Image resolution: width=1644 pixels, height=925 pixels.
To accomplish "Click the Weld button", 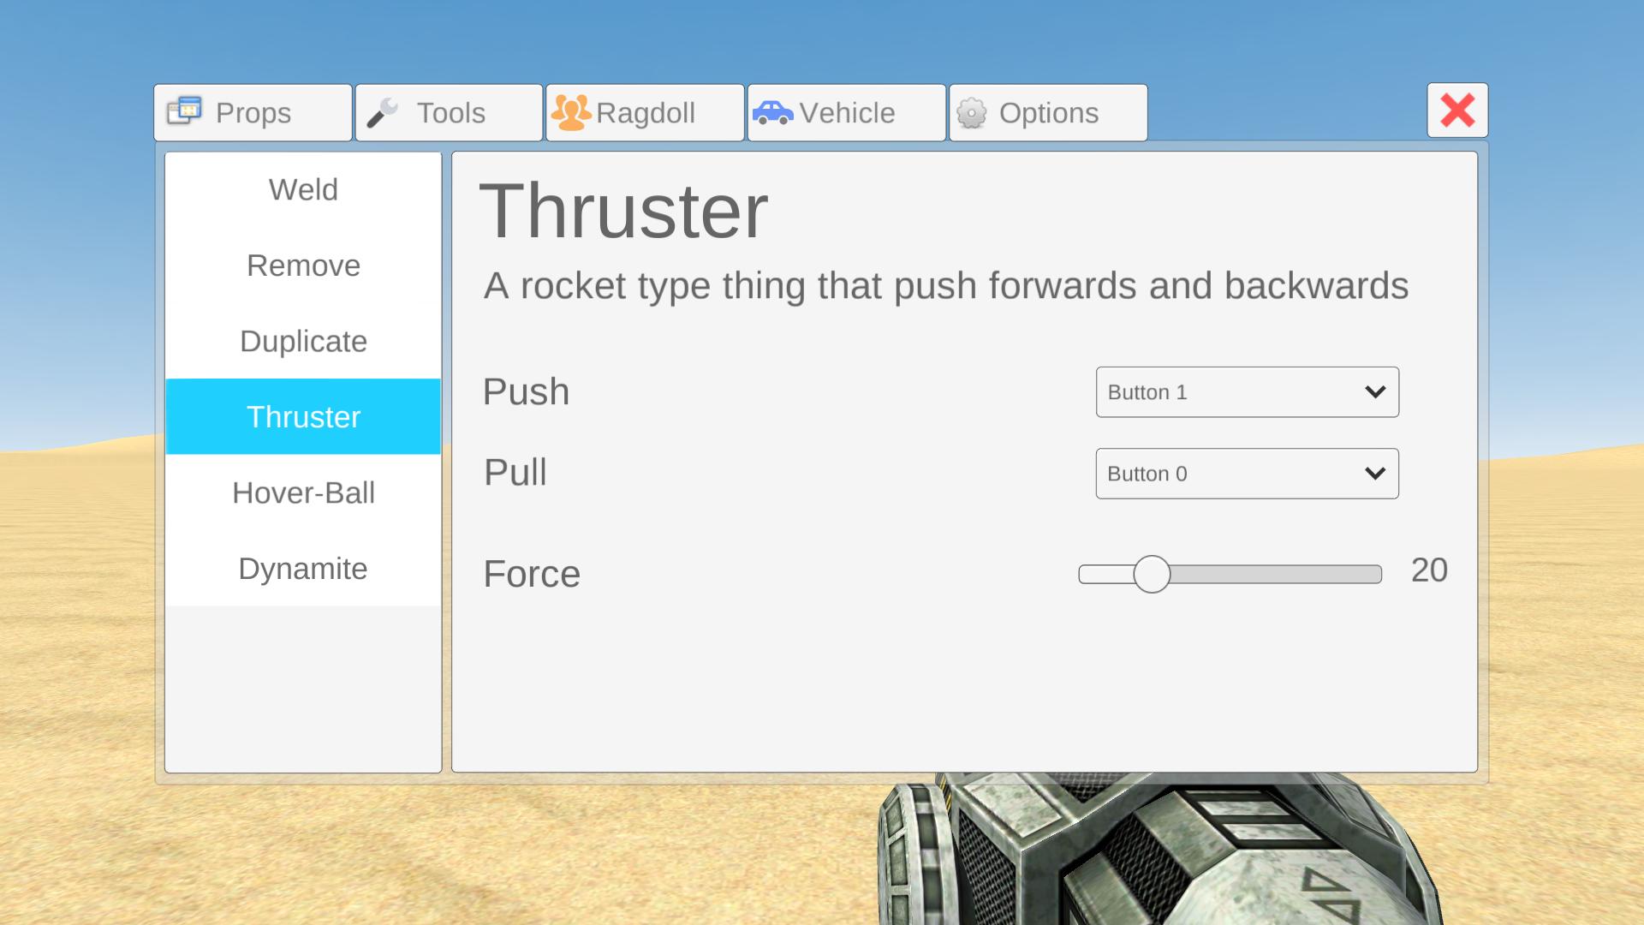I will click(x=302, y=190).
